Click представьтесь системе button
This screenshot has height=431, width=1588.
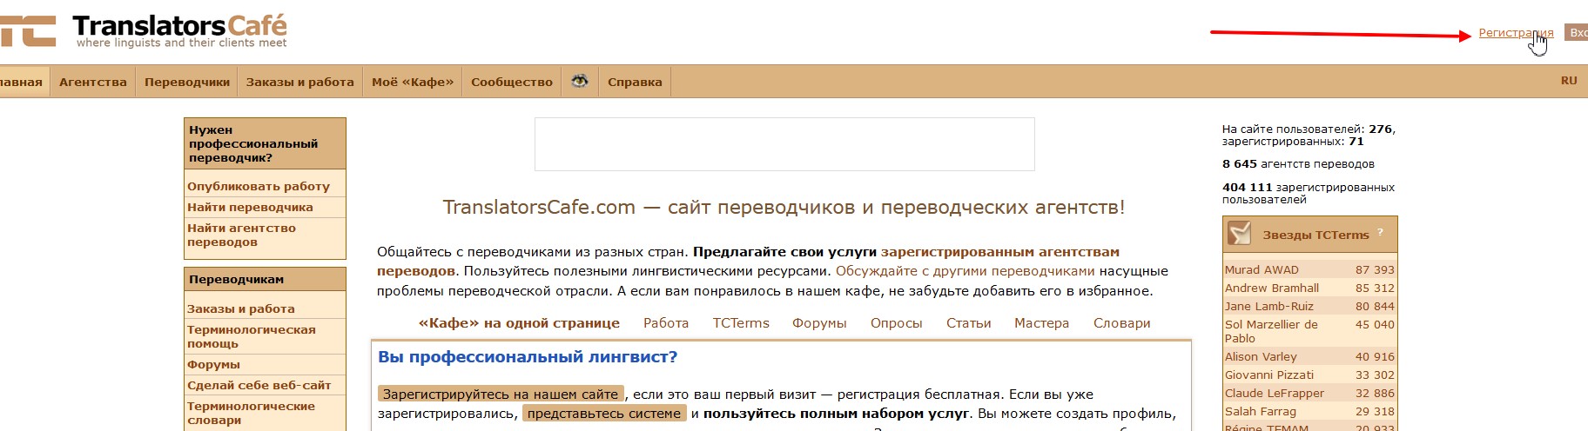(604, 414)
